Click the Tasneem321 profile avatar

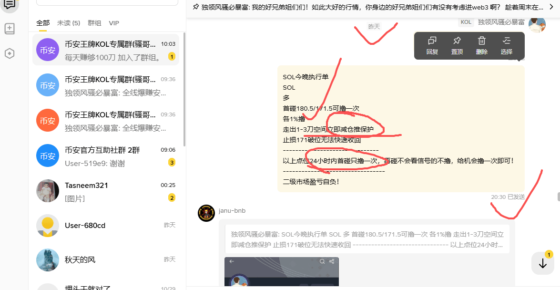coord(48,191)
